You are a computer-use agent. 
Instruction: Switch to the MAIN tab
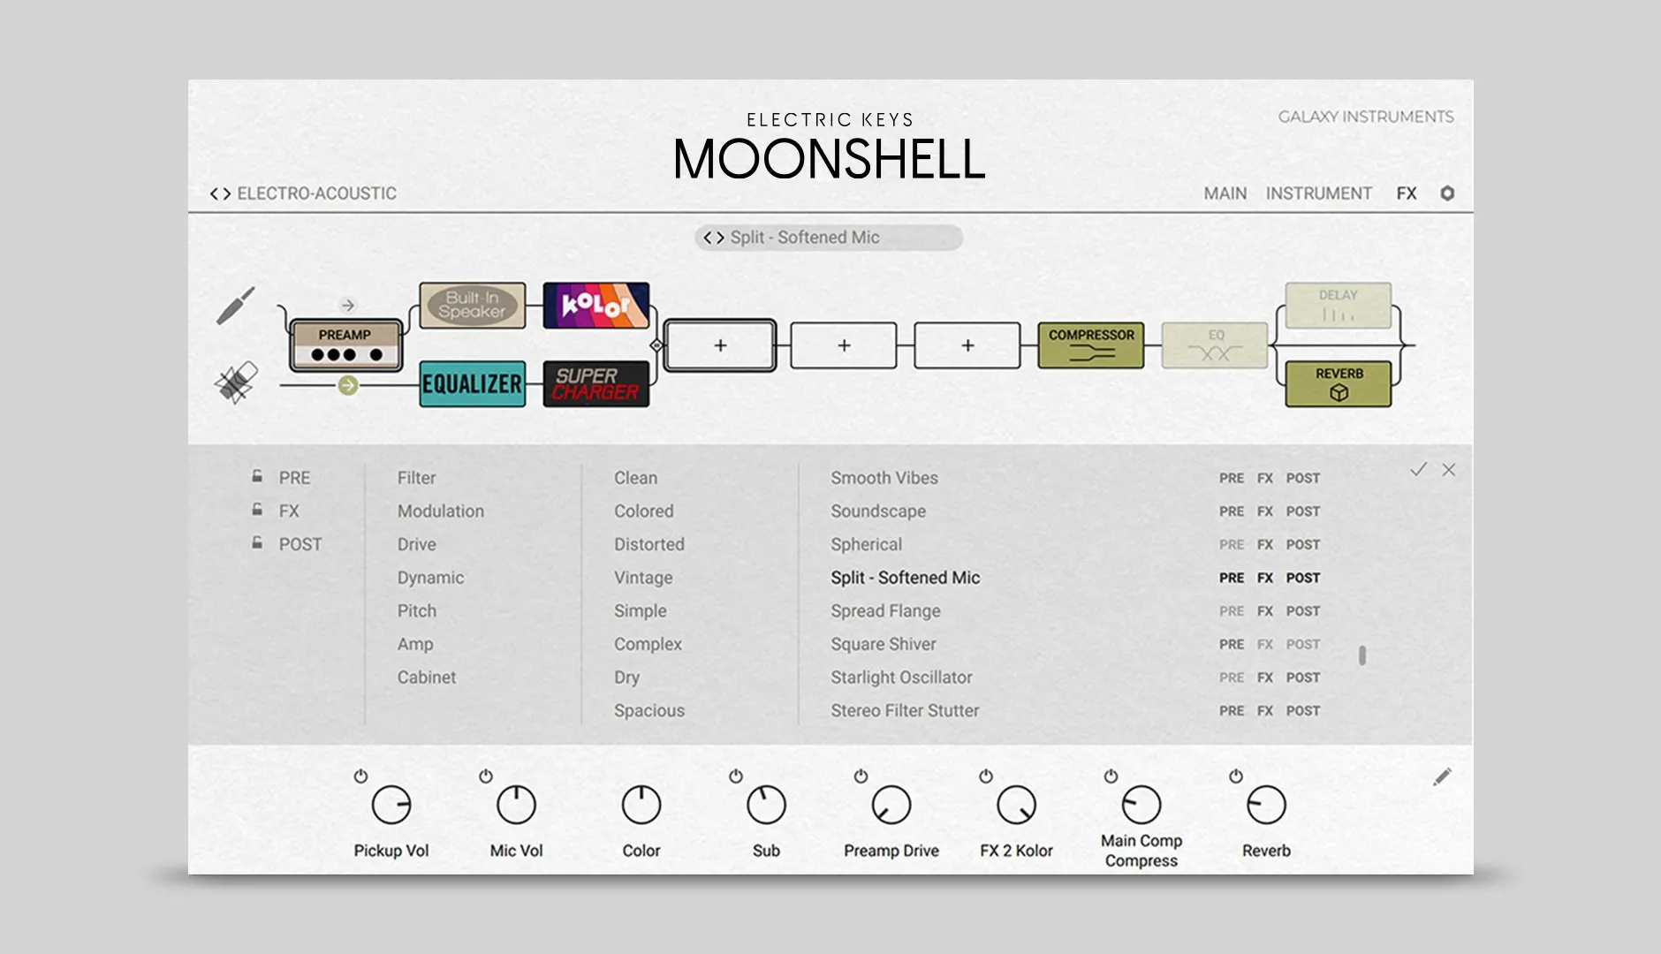[x=1225, y=193]
